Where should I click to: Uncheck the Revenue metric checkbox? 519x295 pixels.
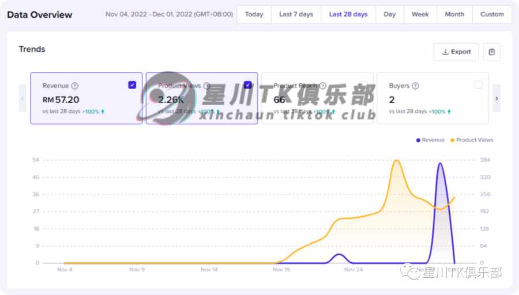tap(132, 85)
